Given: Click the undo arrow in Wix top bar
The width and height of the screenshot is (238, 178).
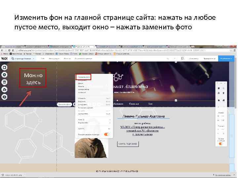Looking at the screenshot, I should [168, 59].
